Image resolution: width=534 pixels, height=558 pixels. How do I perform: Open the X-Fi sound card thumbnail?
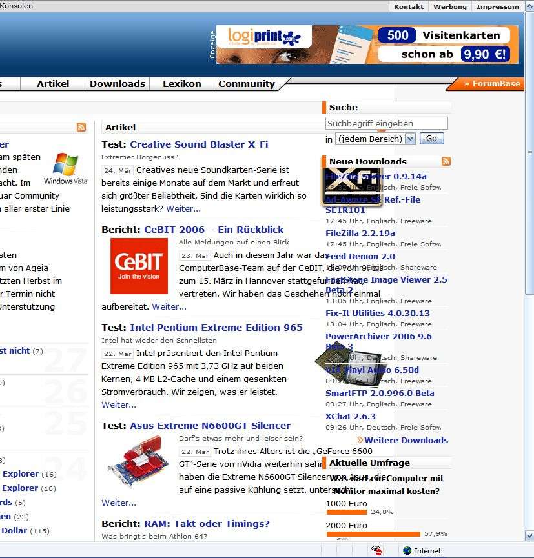[x=351, y=187]
